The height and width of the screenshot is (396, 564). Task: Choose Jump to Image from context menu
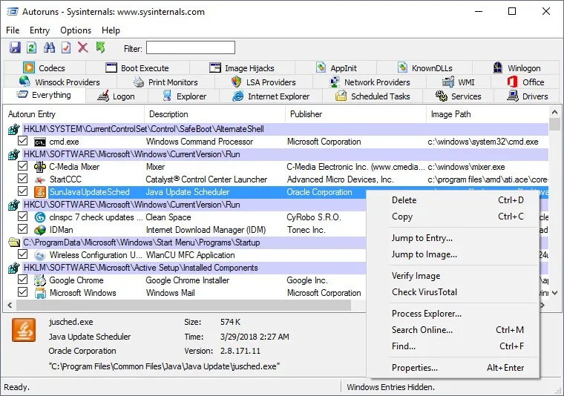pos(424,254)
